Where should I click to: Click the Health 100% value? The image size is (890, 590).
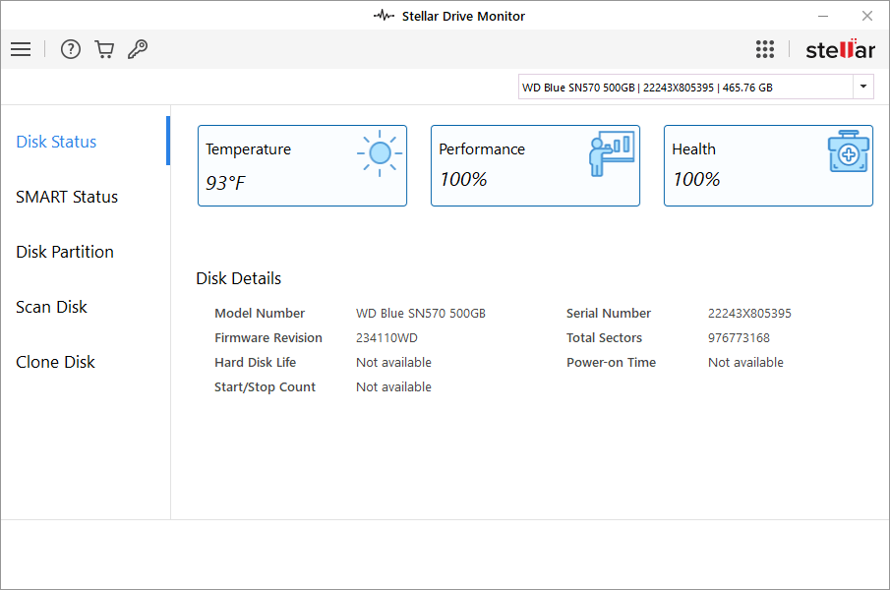point(696,179)
